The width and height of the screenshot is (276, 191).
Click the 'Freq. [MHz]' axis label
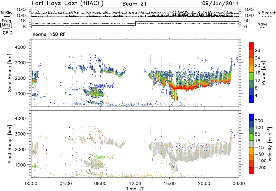pyautogui.click(x=6, y=23)
